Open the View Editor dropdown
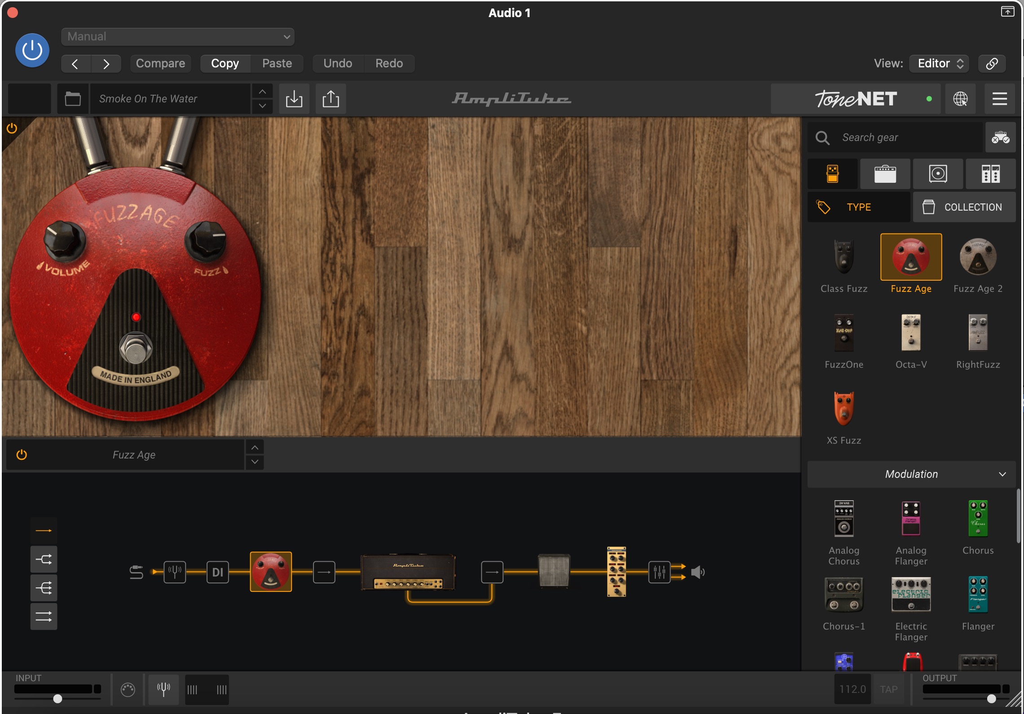Screen dimensions: 1024x714 (x=939, y=63)
